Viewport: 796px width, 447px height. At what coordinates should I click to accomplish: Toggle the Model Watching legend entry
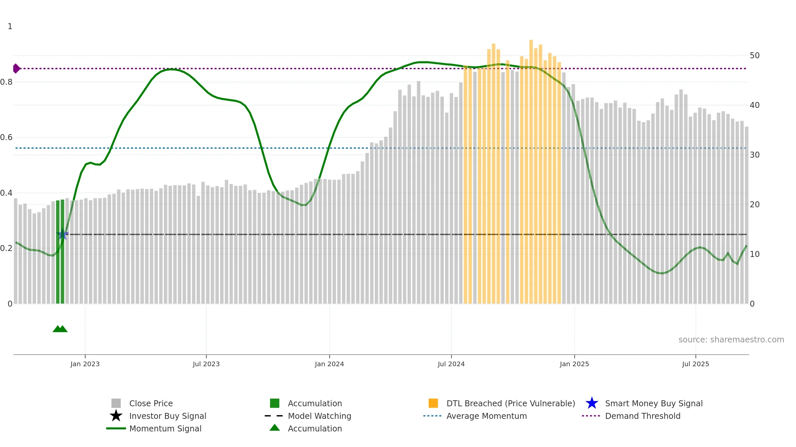coord(319,416)
